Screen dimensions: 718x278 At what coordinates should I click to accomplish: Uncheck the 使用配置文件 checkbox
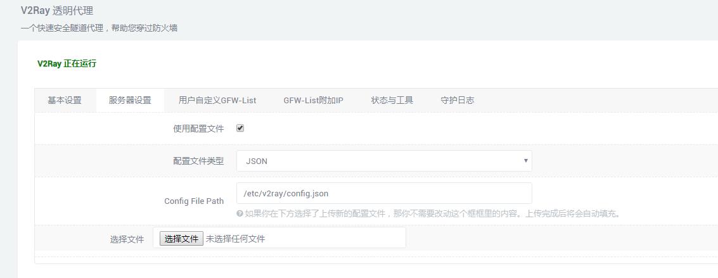(240, 128)
